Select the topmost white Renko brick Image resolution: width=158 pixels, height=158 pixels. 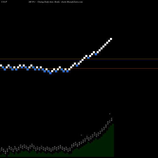tap(111, 39)
